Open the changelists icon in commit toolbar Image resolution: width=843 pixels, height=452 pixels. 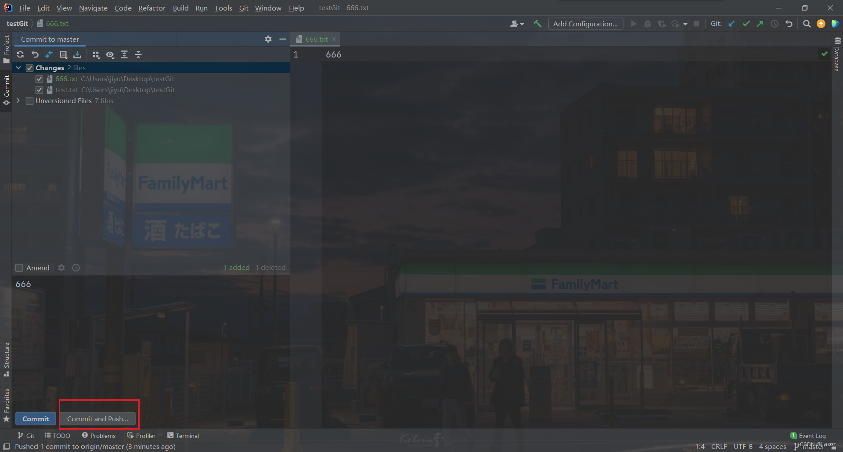coord(63,54)
